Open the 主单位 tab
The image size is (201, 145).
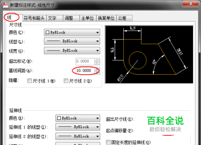88,18
